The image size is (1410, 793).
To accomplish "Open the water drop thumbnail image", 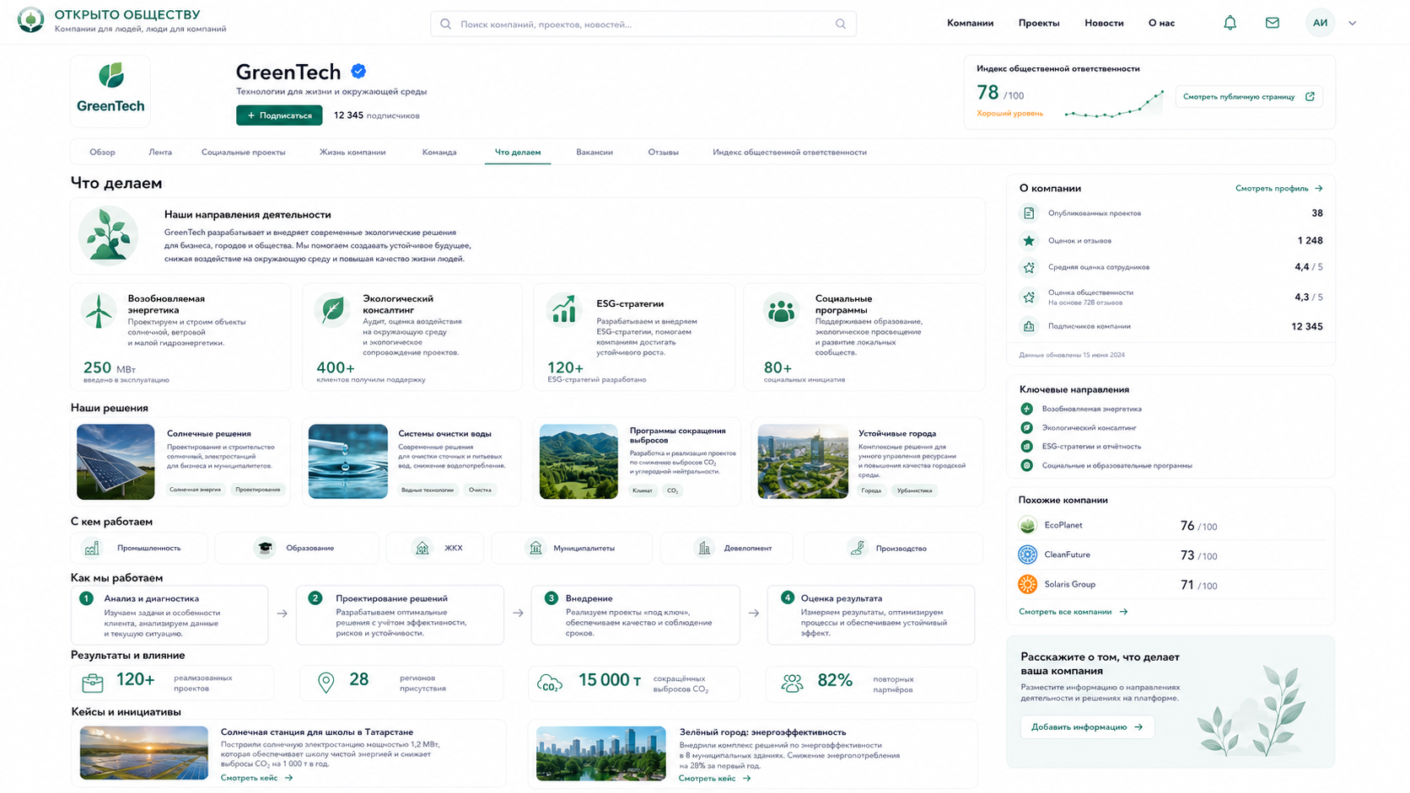I will pos(347,462).
